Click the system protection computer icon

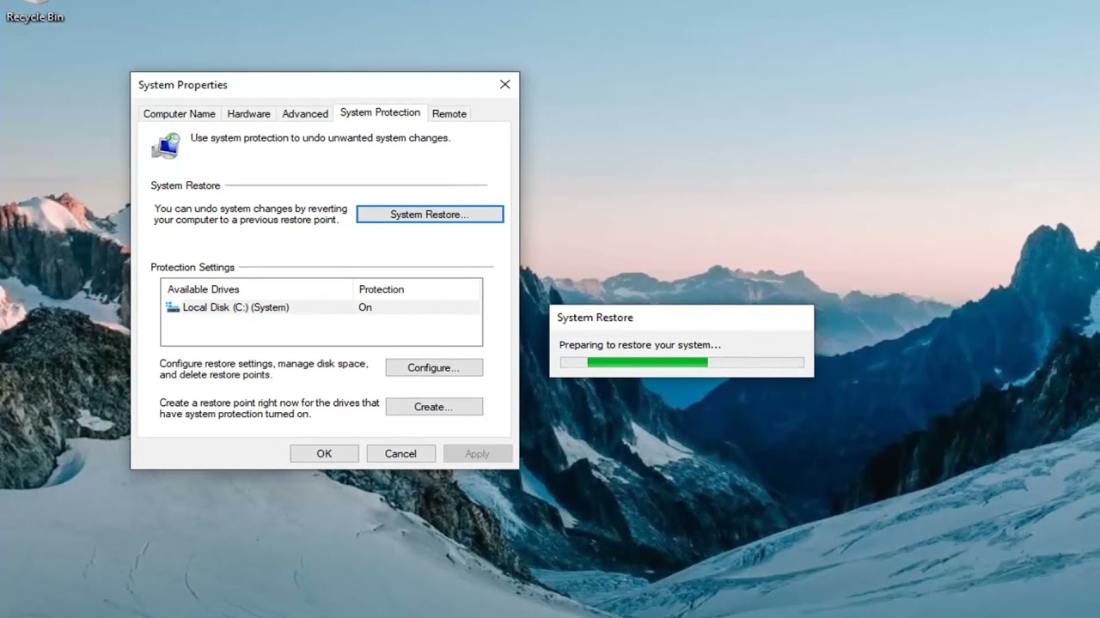pyautogui.click(x=166, y=146)
